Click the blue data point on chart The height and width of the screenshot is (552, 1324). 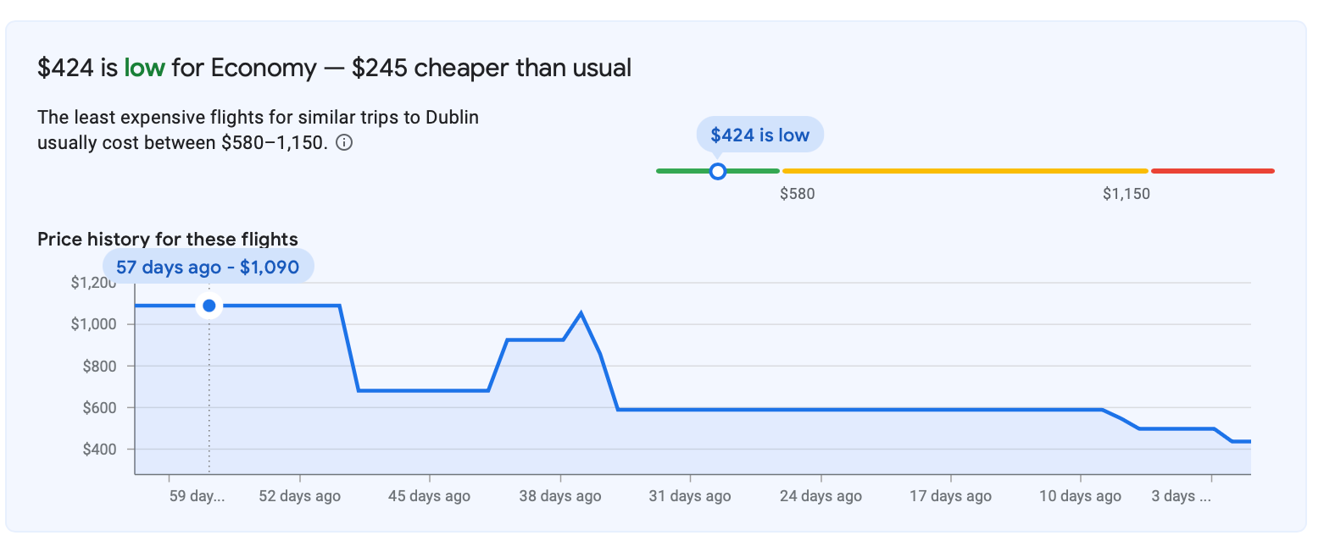[x=209, y=306]
